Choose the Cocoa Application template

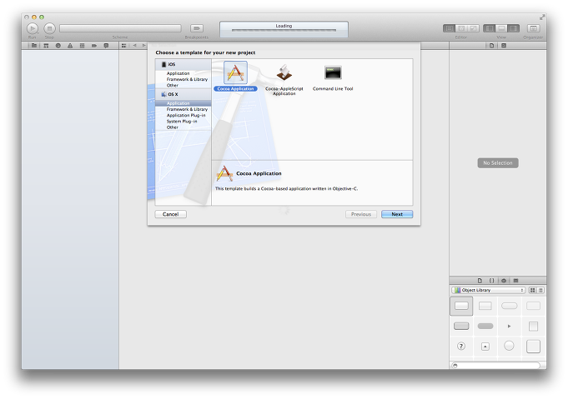(x=235, y=77)
